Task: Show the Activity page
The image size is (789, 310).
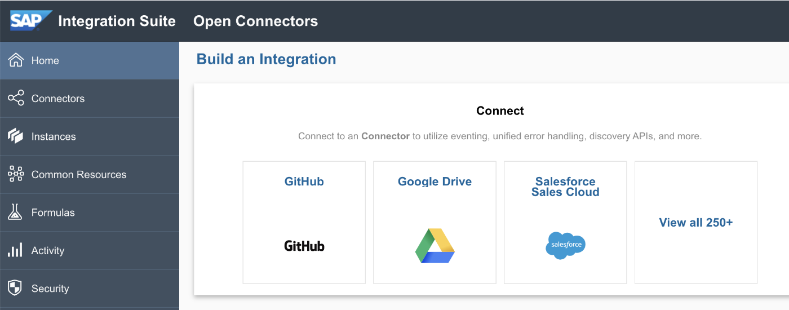Action: (90, 250)
